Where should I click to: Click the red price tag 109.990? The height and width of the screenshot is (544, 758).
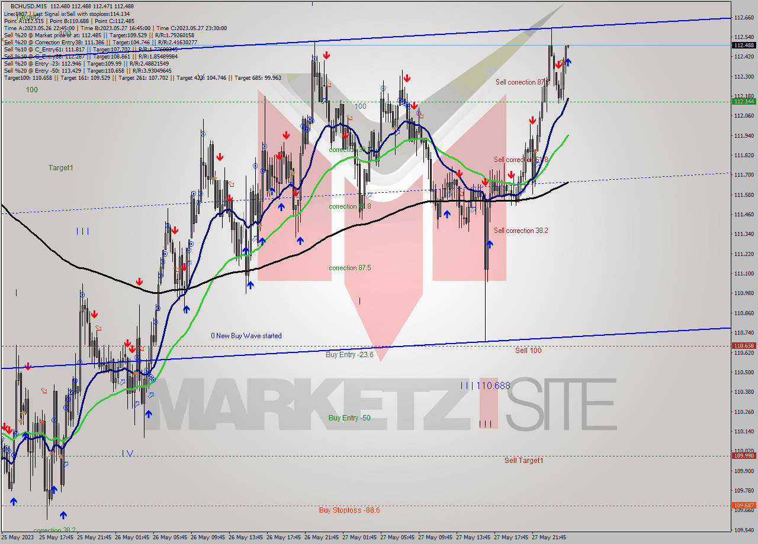coord(744,455)
